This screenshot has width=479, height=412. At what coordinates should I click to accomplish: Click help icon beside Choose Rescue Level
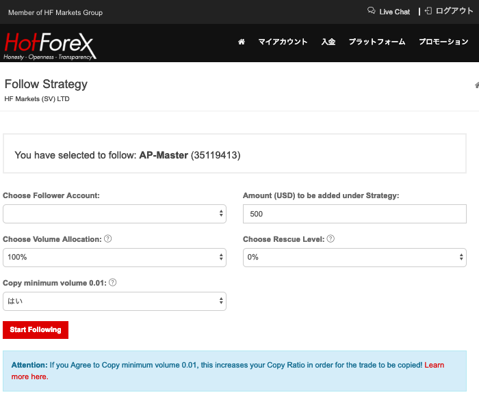pyautogui.click(x=331, y=238)
